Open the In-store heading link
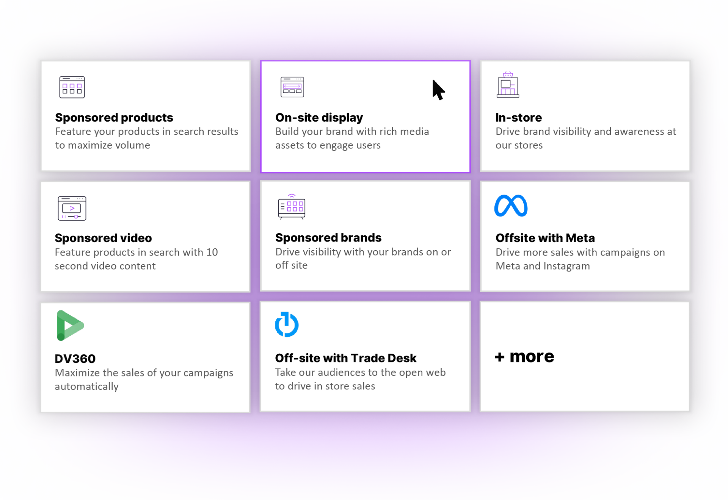 [x=518, y=118]
